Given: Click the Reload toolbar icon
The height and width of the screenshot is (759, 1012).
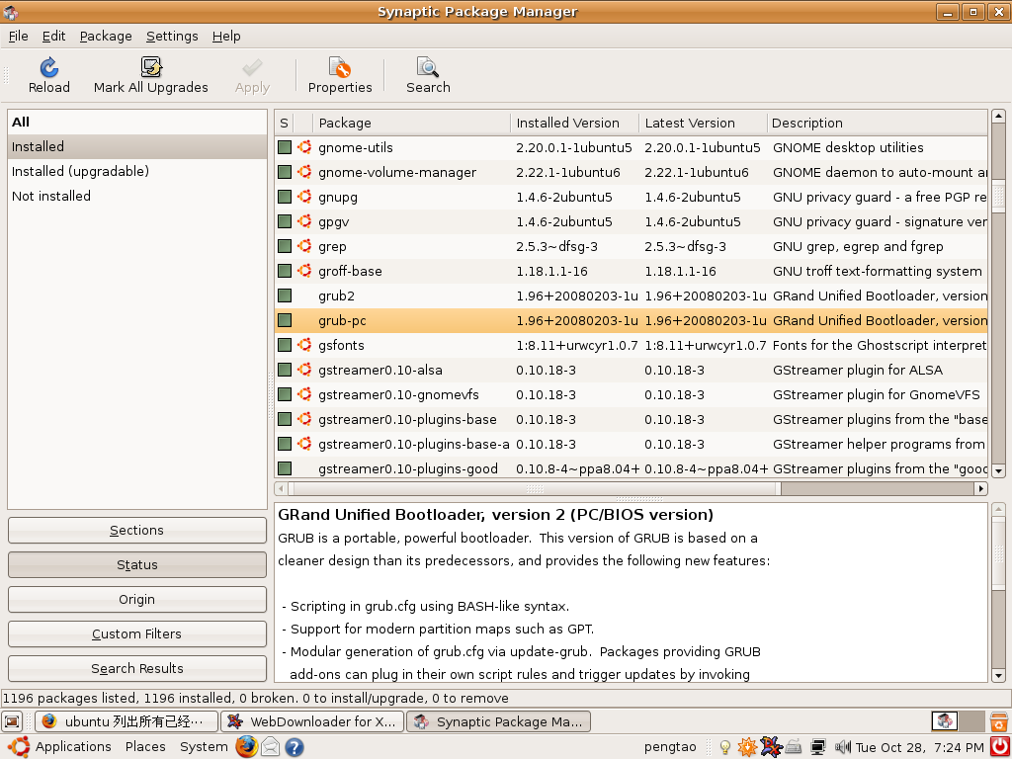Looking at the screenshot, I should 49,67.
